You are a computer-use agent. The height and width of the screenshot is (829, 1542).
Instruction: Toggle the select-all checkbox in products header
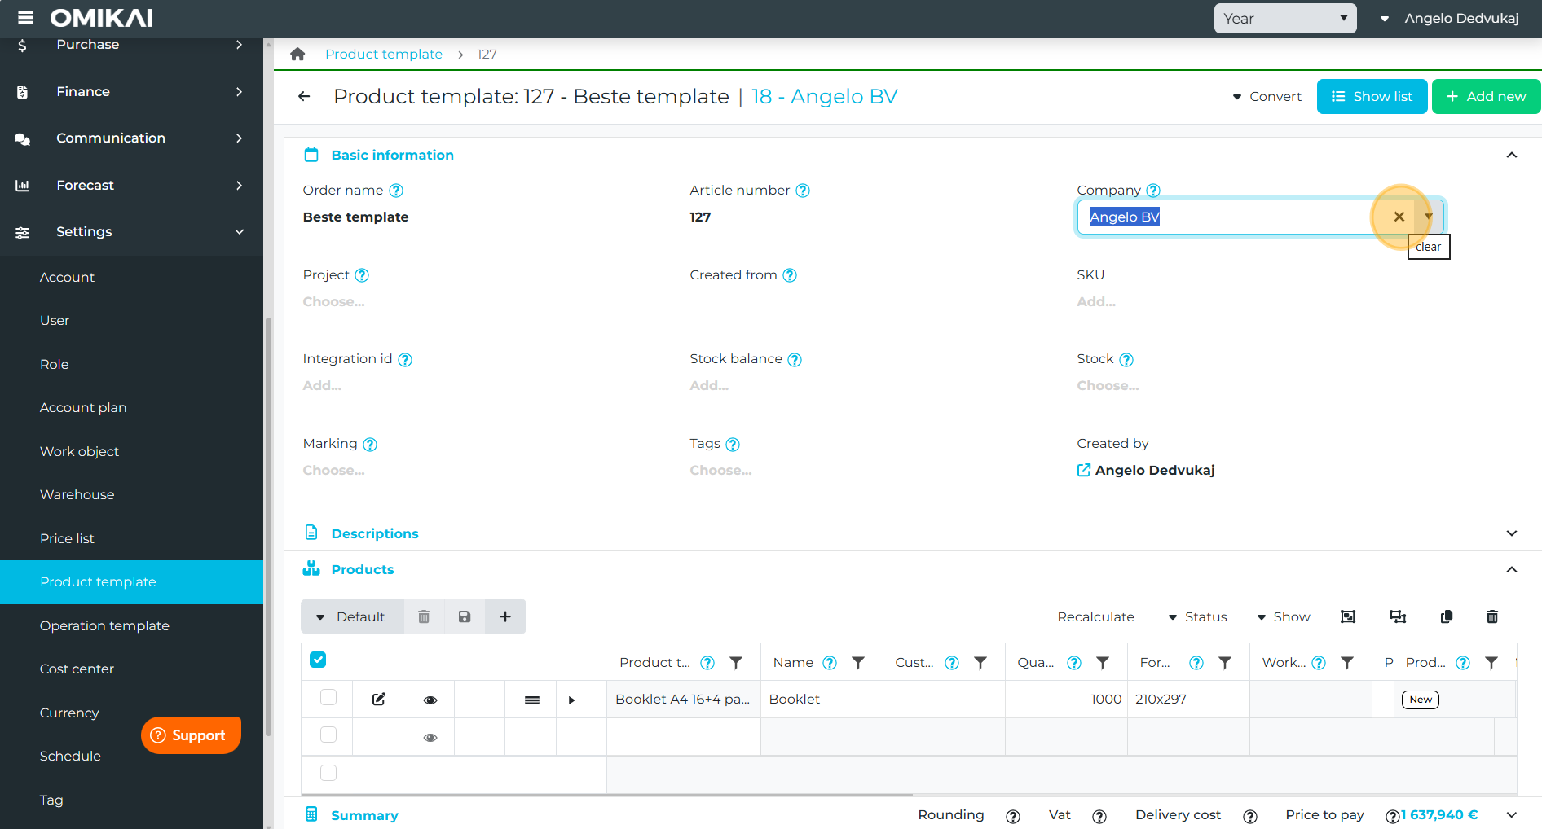(x=318, y=660)
